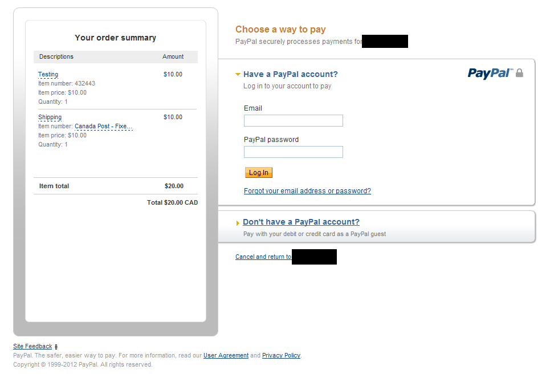The image size is (550, 390).
Task: Open the User Agreement link
Action: coord(226,355)
